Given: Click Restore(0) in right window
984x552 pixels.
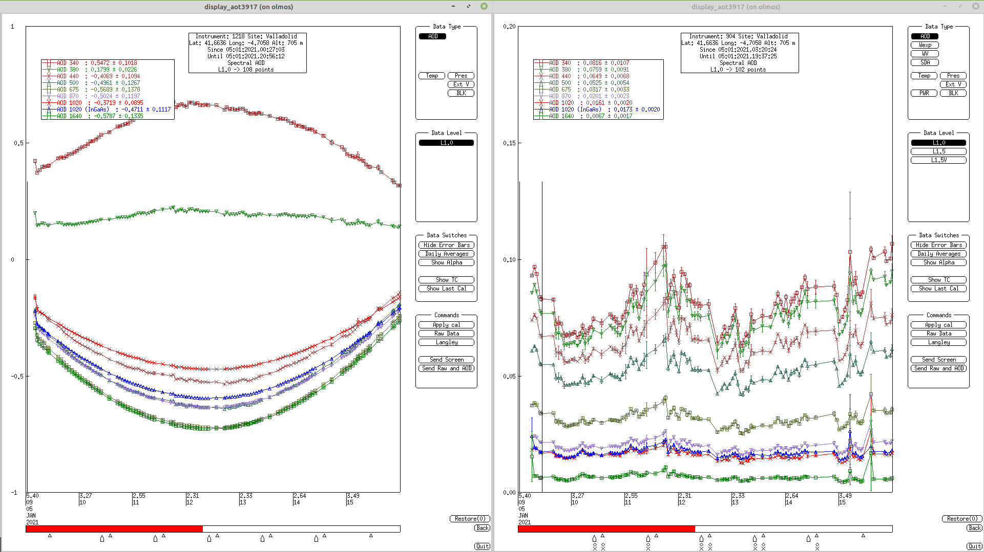Looking at the screenshot, I should point(962,519).
